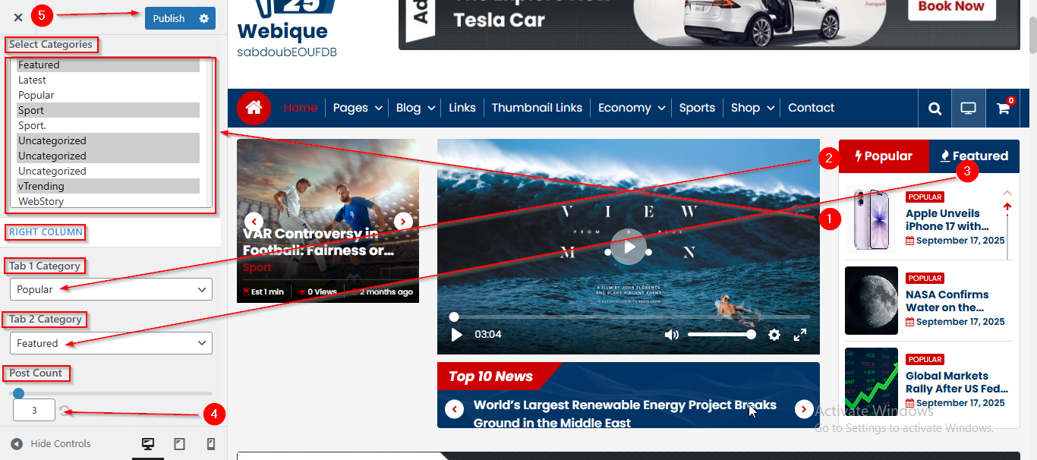The height and width of the screenshot is (460, 1037).
Task: Switch to desktop preview mode
Action: [148, 444]
